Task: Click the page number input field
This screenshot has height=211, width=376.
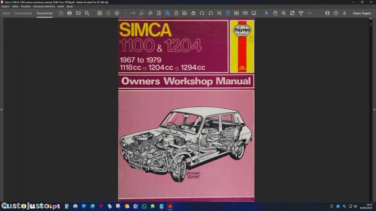Action: click(127, 13)
